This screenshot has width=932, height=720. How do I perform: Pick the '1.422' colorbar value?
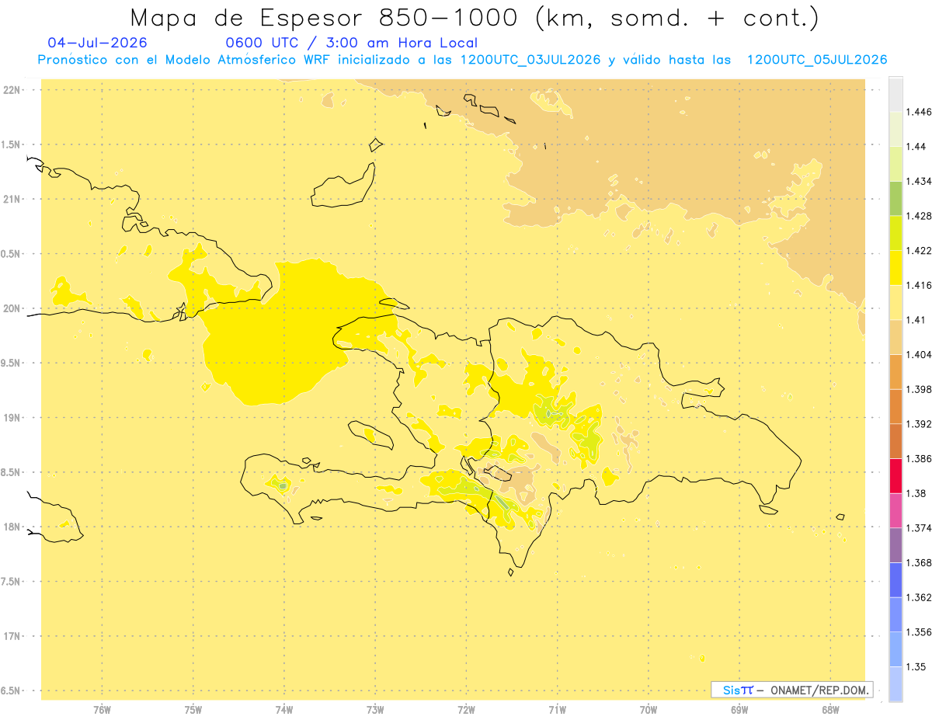tap(919, 250)
